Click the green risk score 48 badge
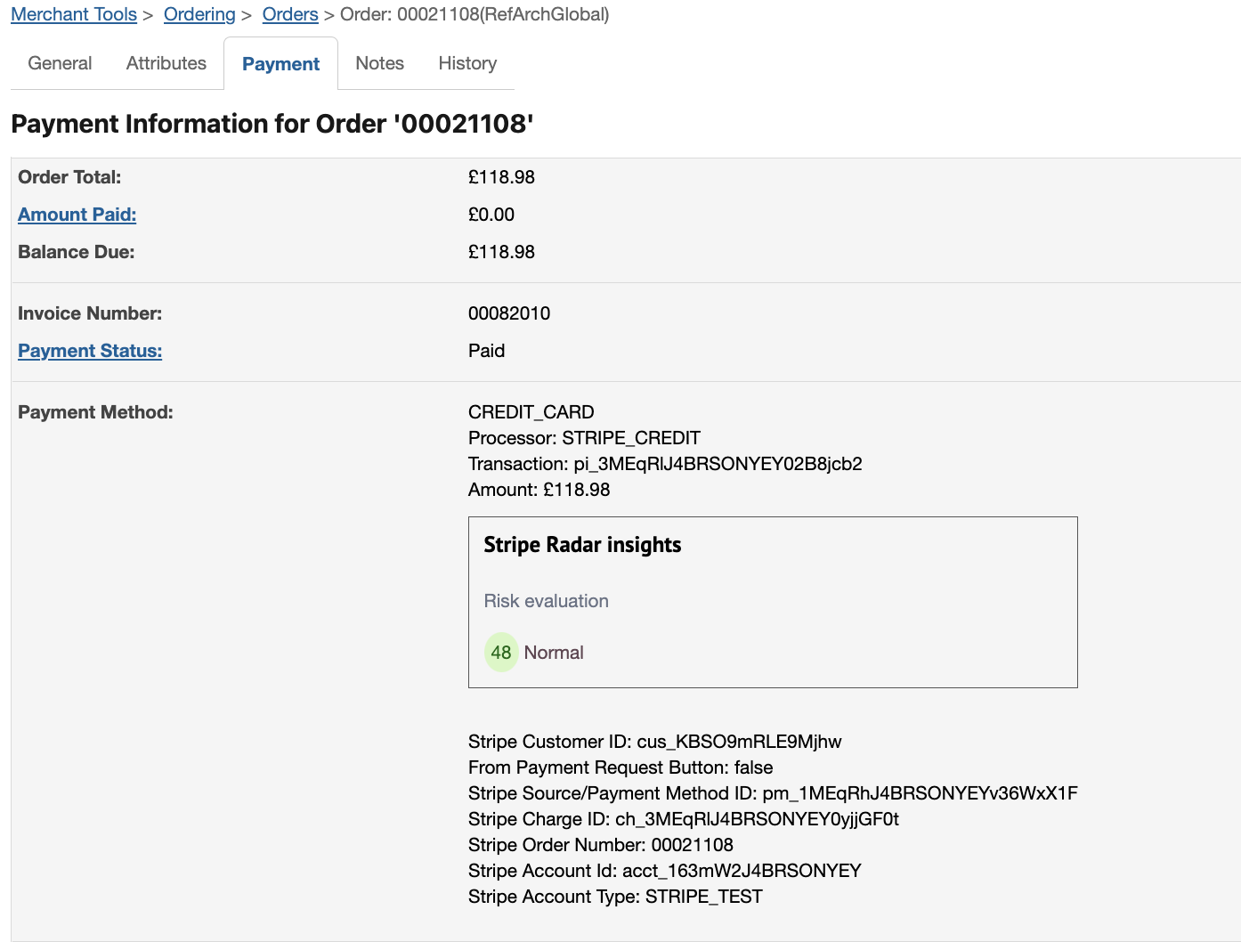Viewport: 1241px width, 942px height. coord(501,653)
